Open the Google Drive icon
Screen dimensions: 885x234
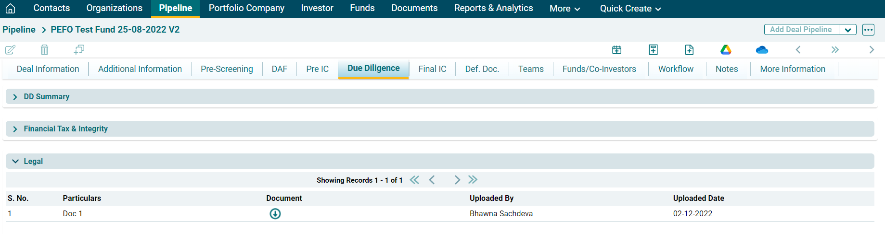(726, 50)
